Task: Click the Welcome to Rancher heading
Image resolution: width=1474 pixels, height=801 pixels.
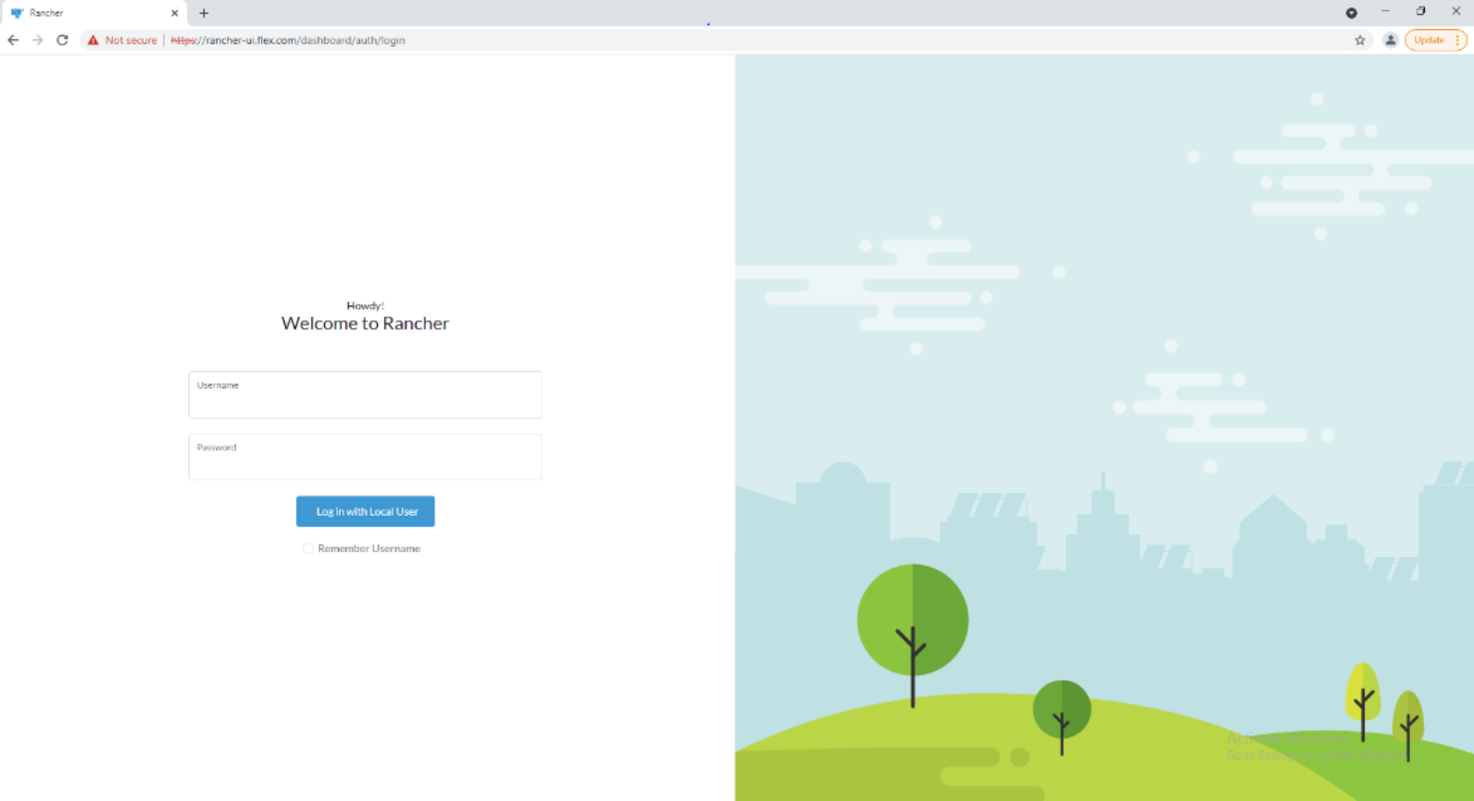Action: 365,323
